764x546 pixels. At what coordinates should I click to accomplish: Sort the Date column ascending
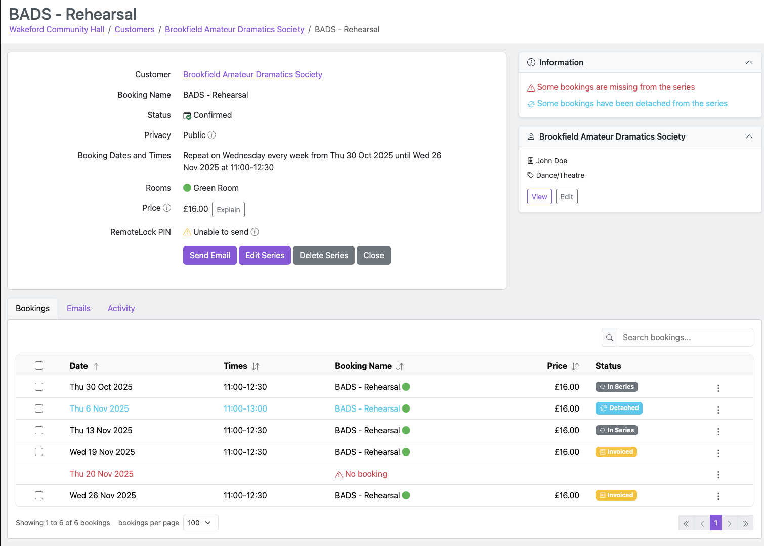(x=97, y=366)
